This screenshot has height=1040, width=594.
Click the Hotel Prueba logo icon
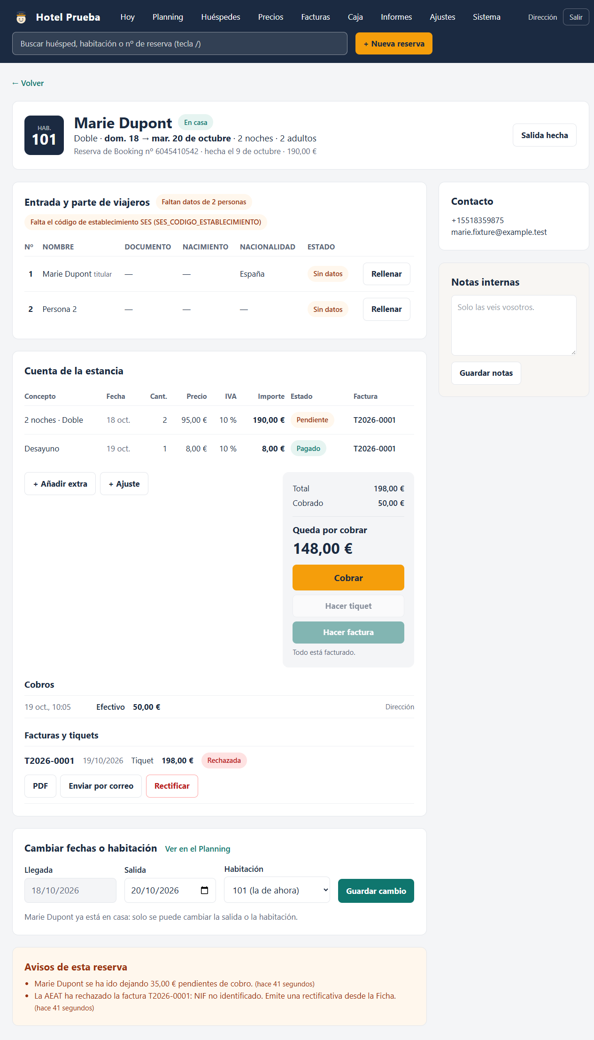point(21,17)
